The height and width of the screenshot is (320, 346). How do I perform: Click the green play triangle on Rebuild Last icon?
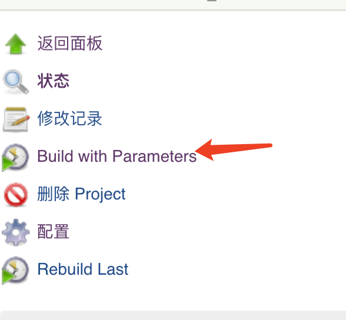(8, 276)
